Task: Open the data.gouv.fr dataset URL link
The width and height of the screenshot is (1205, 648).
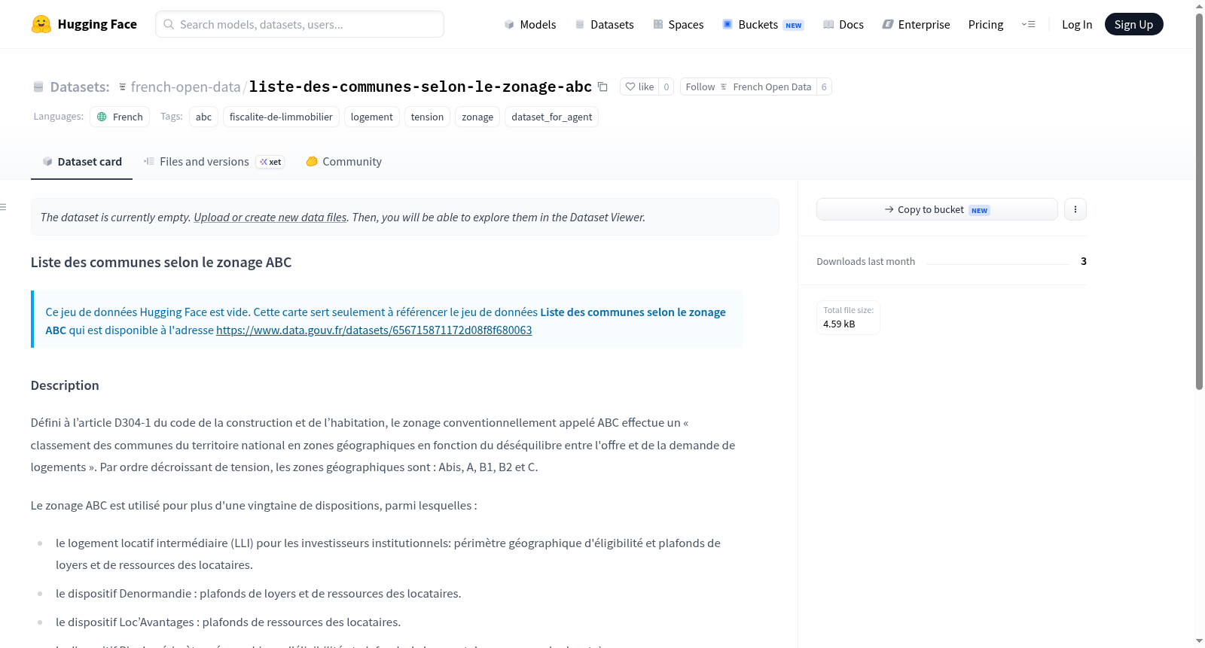Action: pyautogui.click(x=374, y=330)
